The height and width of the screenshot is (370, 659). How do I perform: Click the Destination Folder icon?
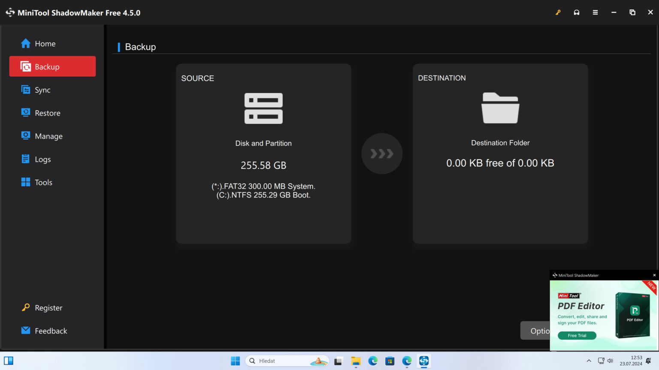500,108
